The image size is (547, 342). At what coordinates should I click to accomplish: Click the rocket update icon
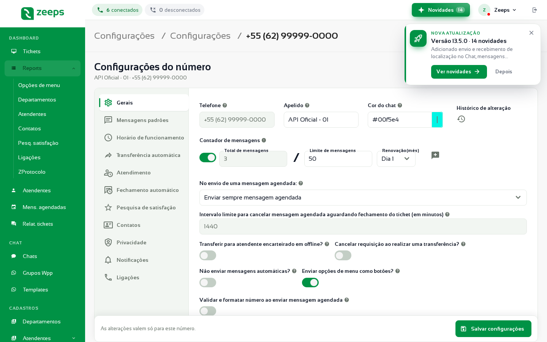click(418, 38)
